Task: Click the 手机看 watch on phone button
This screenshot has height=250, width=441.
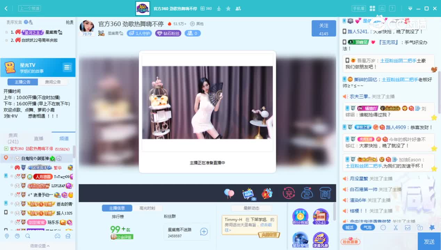Action: click(x=359, y=8)
